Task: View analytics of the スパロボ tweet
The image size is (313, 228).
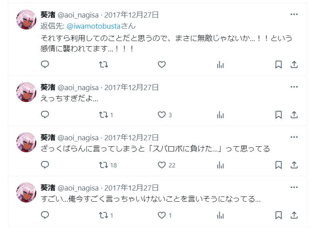Action: (x=220, y=165)
